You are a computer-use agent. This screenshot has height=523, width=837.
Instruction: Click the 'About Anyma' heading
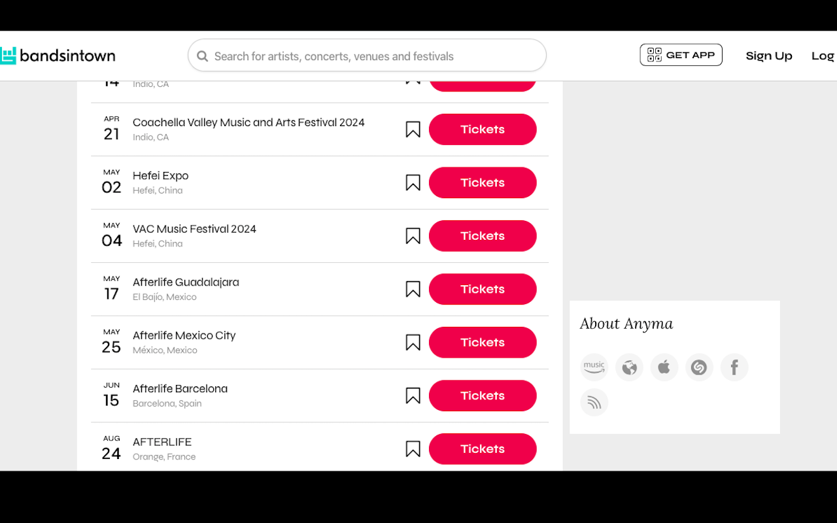click(626, 324)
